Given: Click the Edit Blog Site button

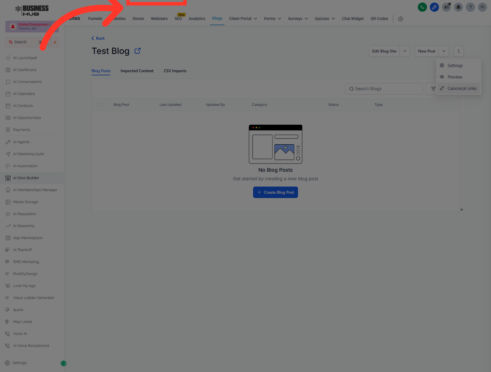Looking at the screenshot, I should pos(384,51).
